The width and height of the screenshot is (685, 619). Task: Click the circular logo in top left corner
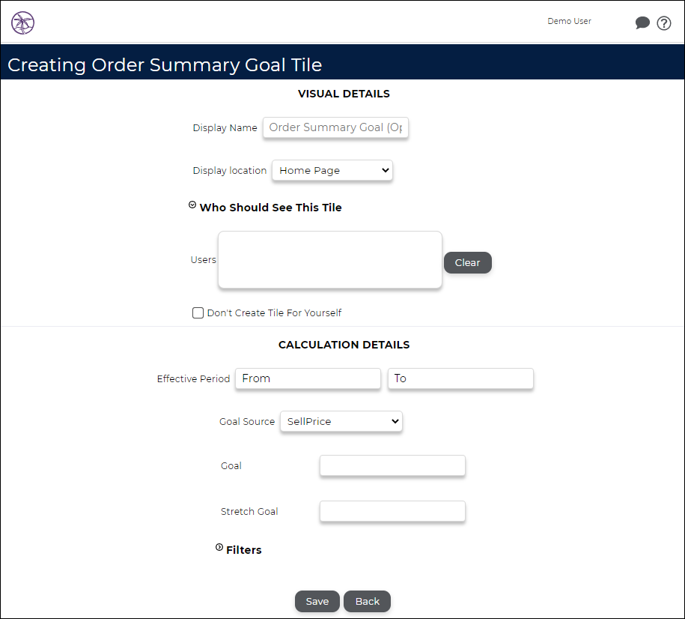point(22,23)
